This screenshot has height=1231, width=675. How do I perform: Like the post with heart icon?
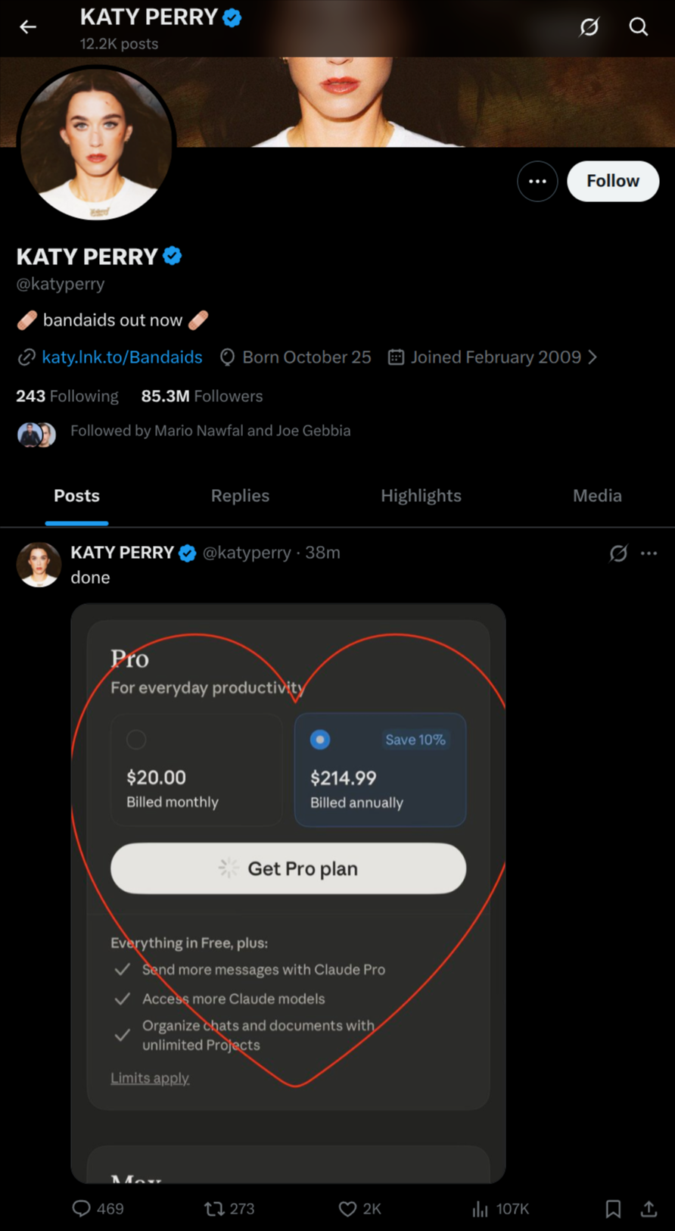coord(347,1208)
